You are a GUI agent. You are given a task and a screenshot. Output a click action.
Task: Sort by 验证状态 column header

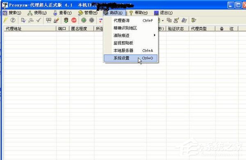pyautogui.click(x=177, y=29)
